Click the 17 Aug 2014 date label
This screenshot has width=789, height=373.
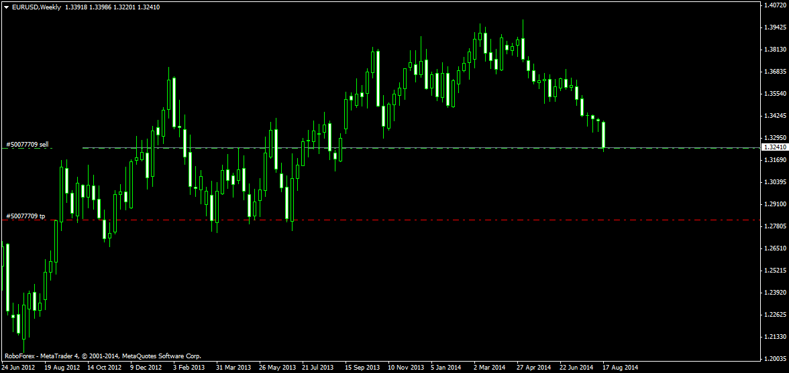coord(621,368)
